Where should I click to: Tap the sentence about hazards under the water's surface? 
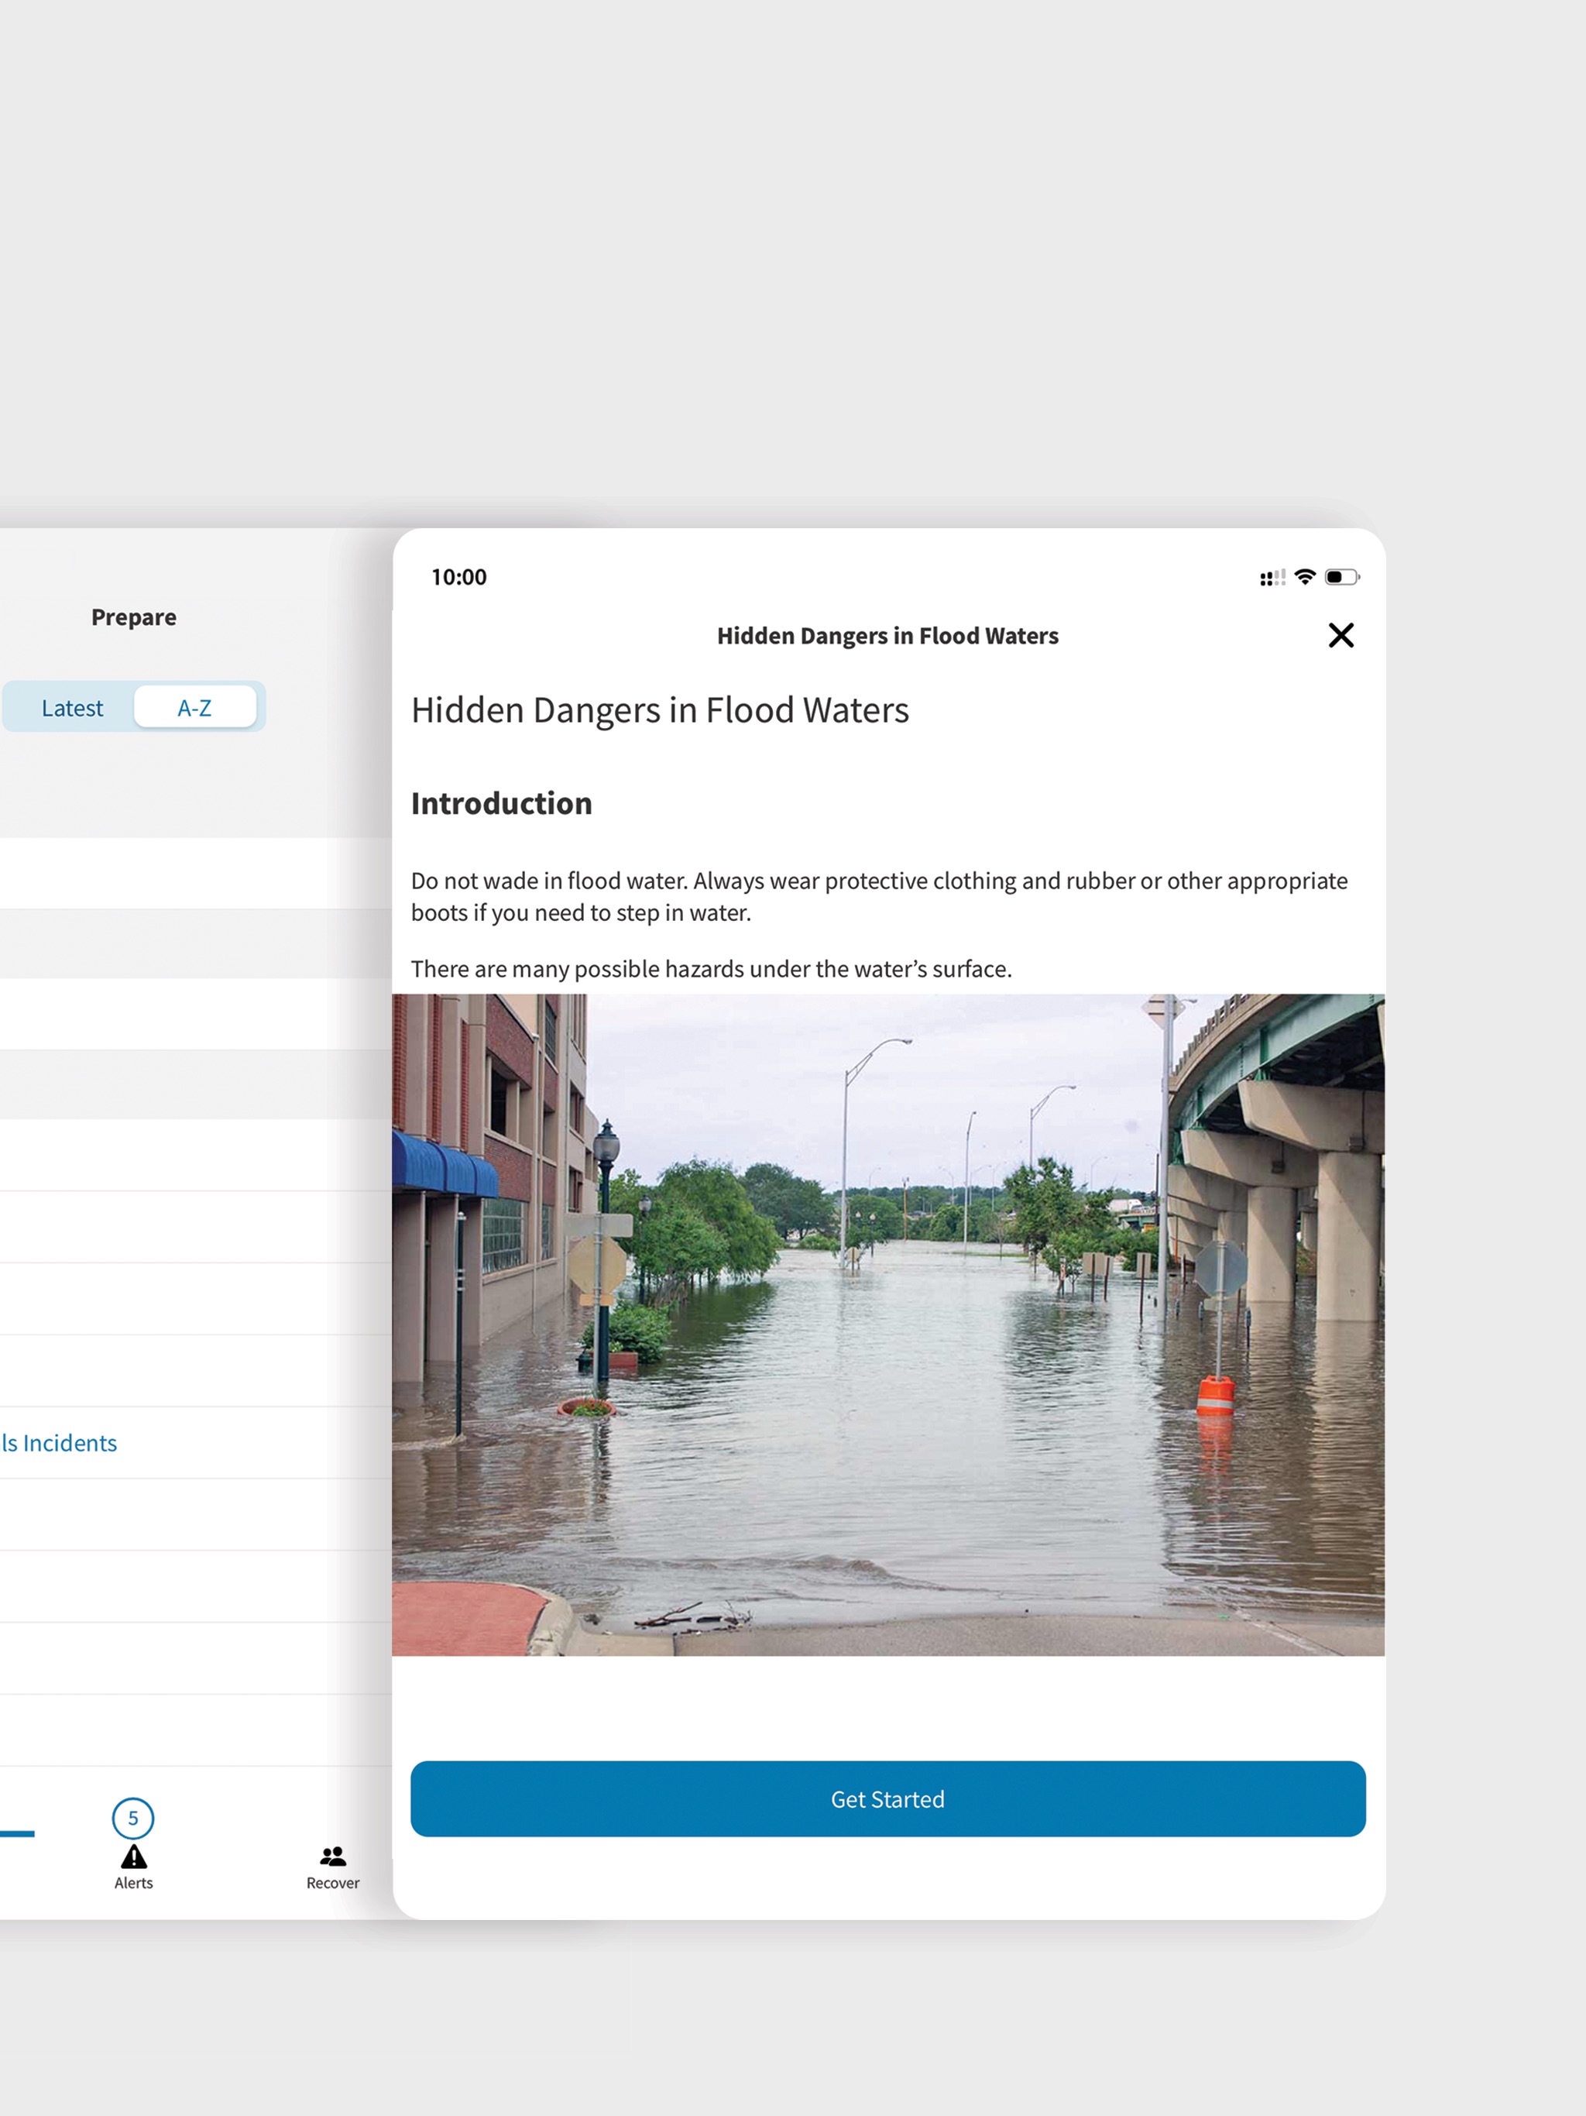pyautogui.click(x=711, y=969)
